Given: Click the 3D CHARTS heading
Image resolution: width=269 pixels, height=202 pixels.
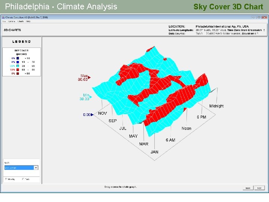Looking at the screenshot, I should [x=12, y=30].
